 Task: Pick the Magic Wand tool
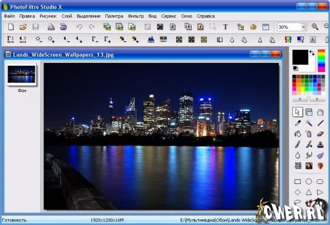point(309,123)
